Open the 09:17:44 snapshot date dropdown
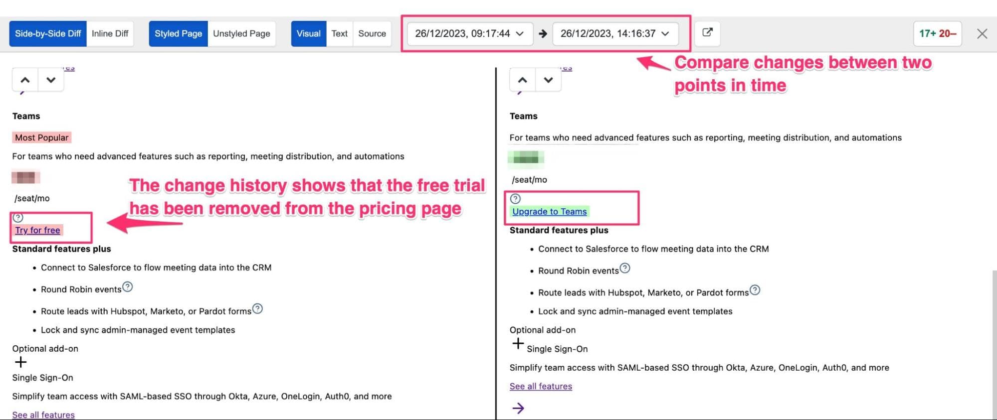The width and height of the screenshot is (997, 420). [x=469, y=33]
